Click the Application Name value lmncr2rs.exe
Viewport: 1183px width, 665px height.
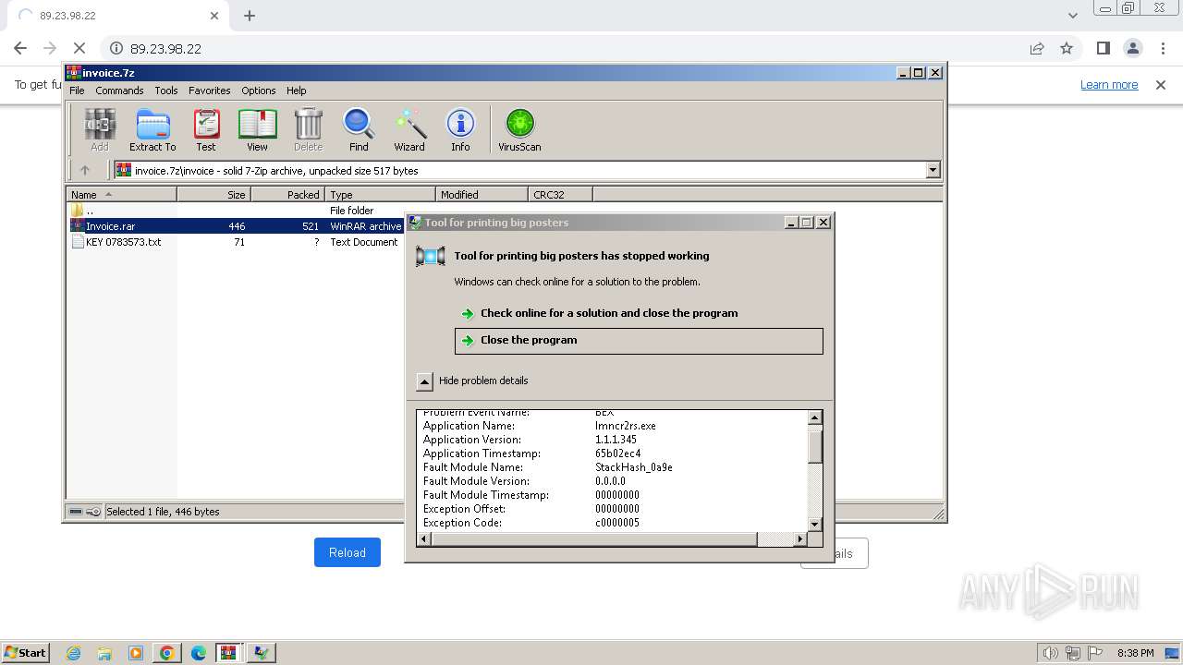coord(626,426)
